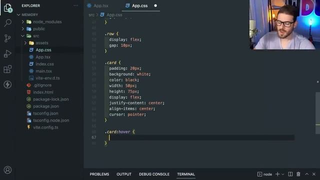Open the .gitignore file

coord(42,85)
